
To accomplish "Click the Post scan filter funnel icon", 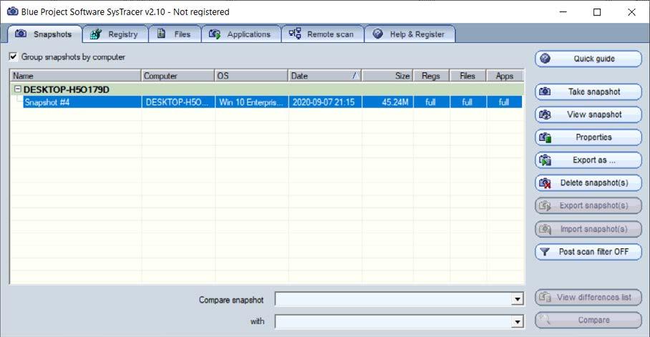I will 545,252.
